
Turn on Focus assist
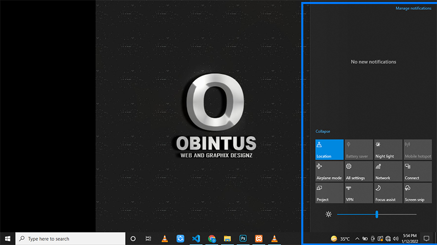(388, 193)
